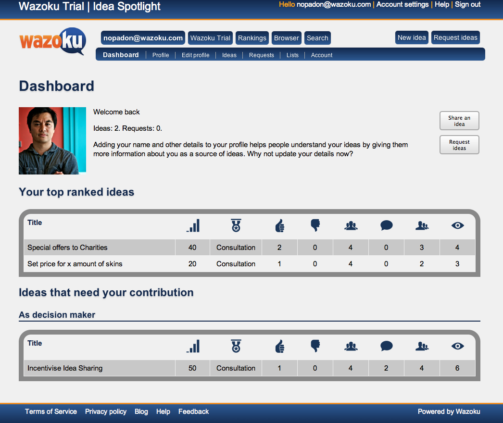The width and height of the screenshot is (503, 423).
Task: Click the speech bubble icon in decision maker table
Action: coord(386,346)
